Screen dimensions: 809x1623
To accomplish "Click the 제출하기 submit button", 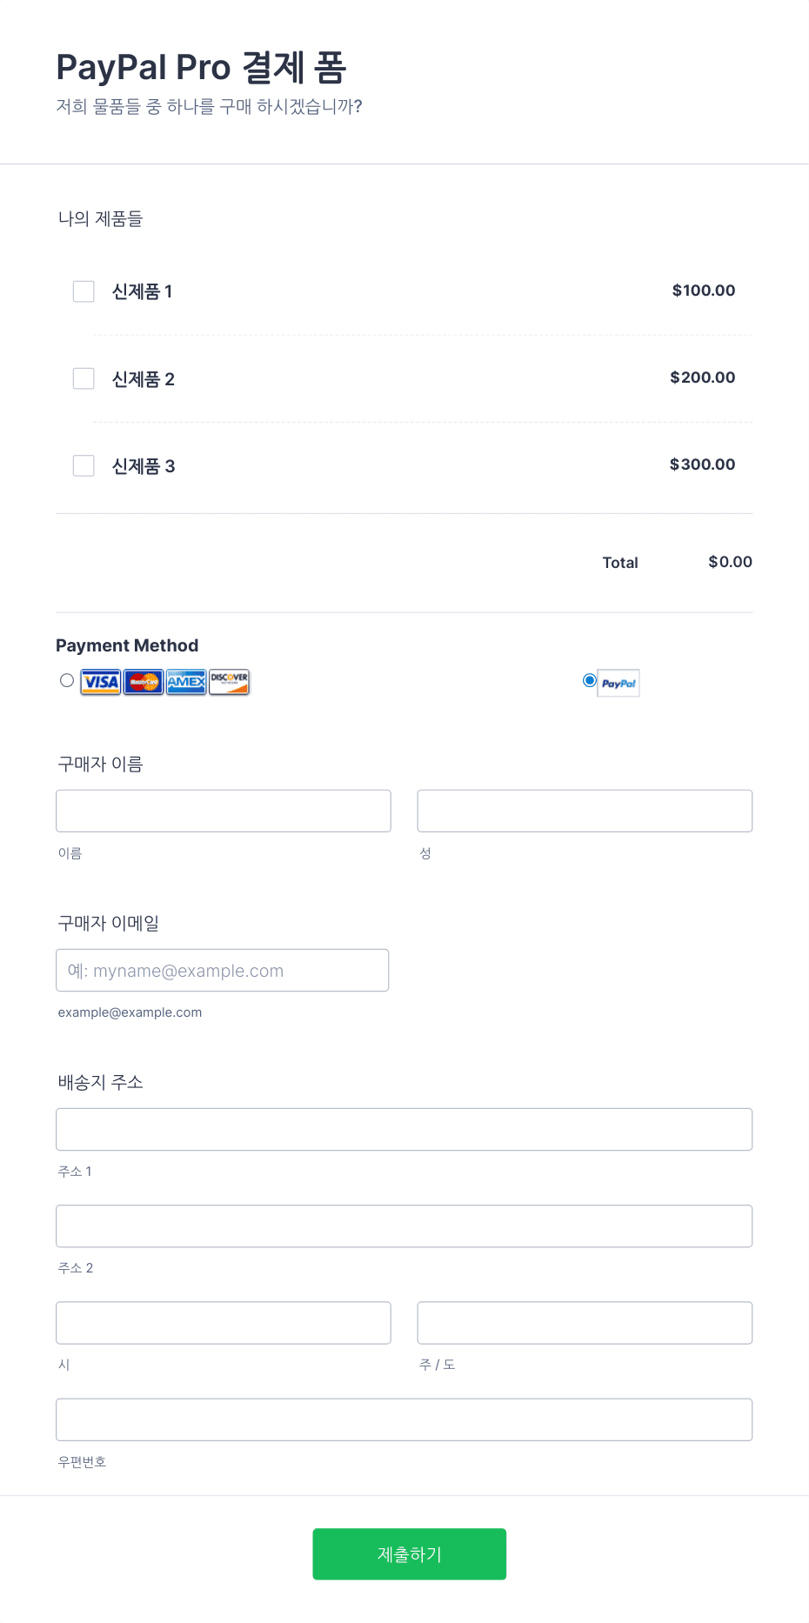I will pos(409,1554).
